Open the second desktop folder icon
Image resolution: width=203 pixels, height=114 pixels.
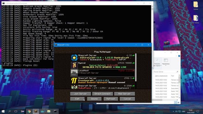[196, 19]
